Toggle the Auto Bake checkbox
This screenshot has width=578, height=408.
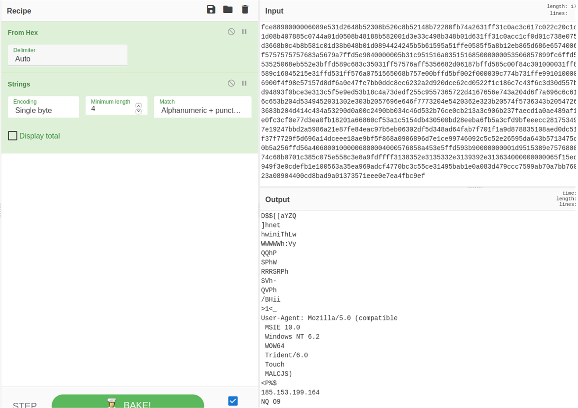[x=233, y=401]
